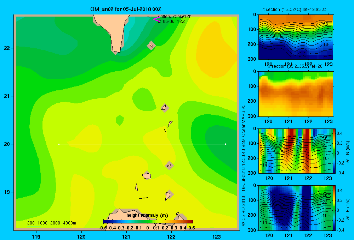This screenshot has height=240, width=354.
Task: Click the vertical CSIRO copyright timestamp text
Action: [244, 165]
